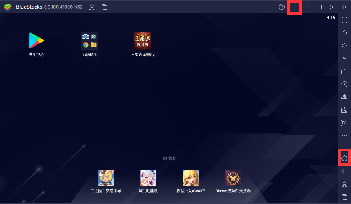Open Disney 魔法師競技場 game
Viewport: 351px width, 204px height.
[233, 182]
